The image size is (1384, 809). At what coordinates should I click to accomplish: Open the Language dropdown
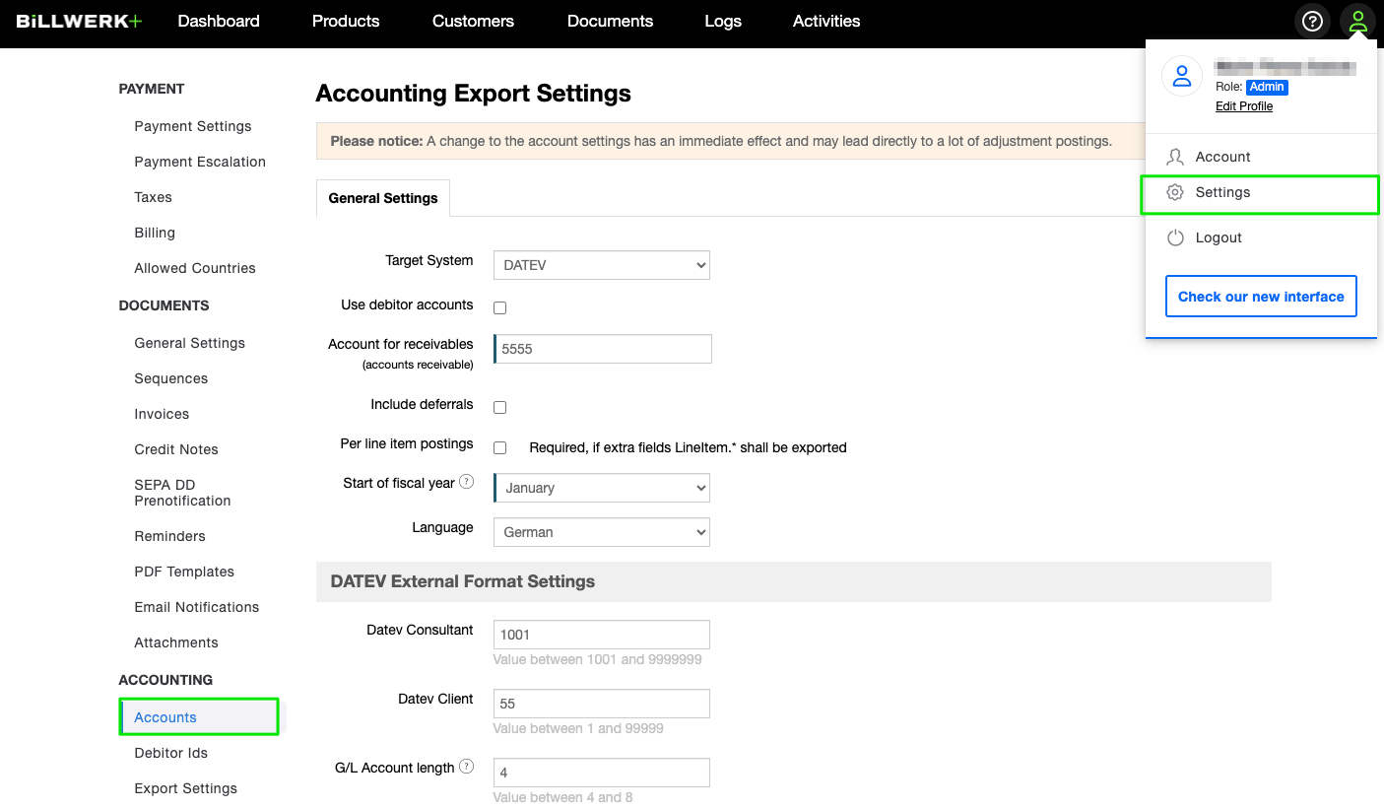click(602, 532)
